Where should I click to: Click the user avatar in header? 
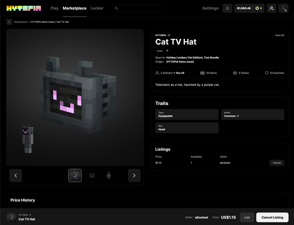(x=283, y=8)
